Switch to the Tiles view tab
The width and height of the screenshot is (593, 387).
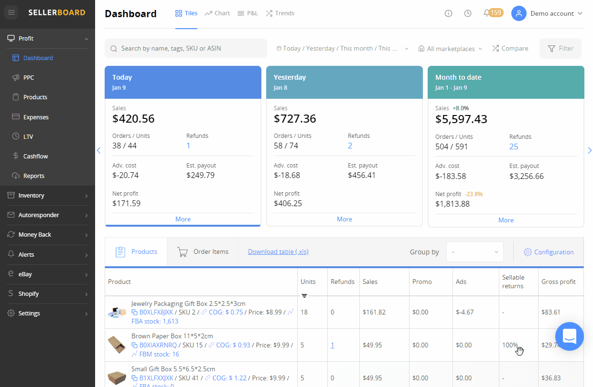click(x=186, y=13)
